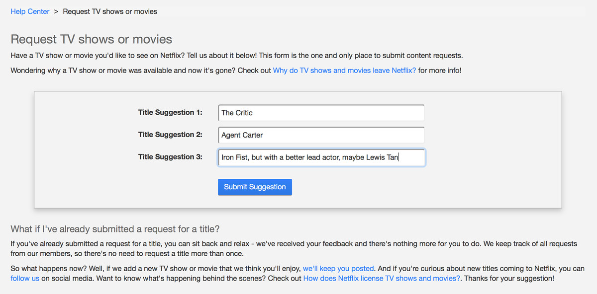Click the breadcrumb text 'Request TV shows or movies'
The height and width of the screenshot is (294, 597).
coord(110,11)
